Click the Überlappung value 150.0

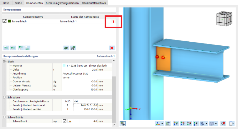[94, 90]
